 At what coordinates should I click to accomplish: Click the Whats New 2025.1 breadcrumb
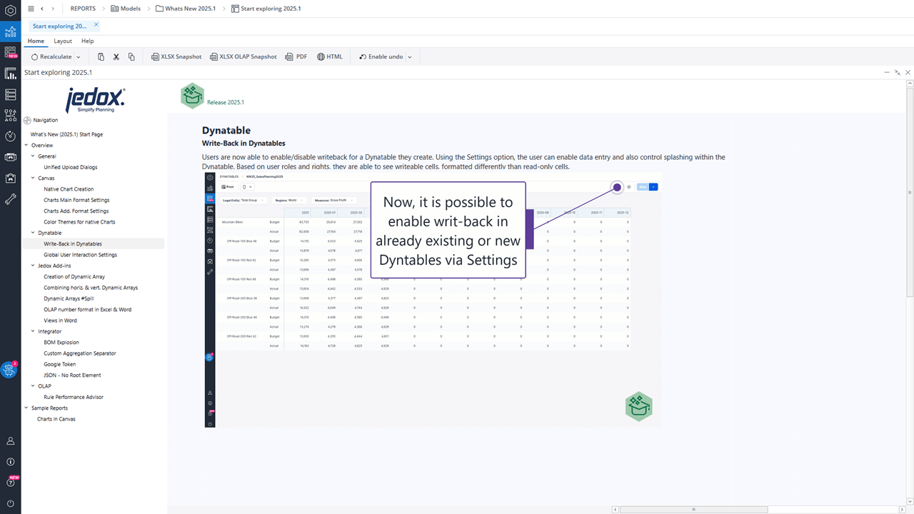coord(186,9)
